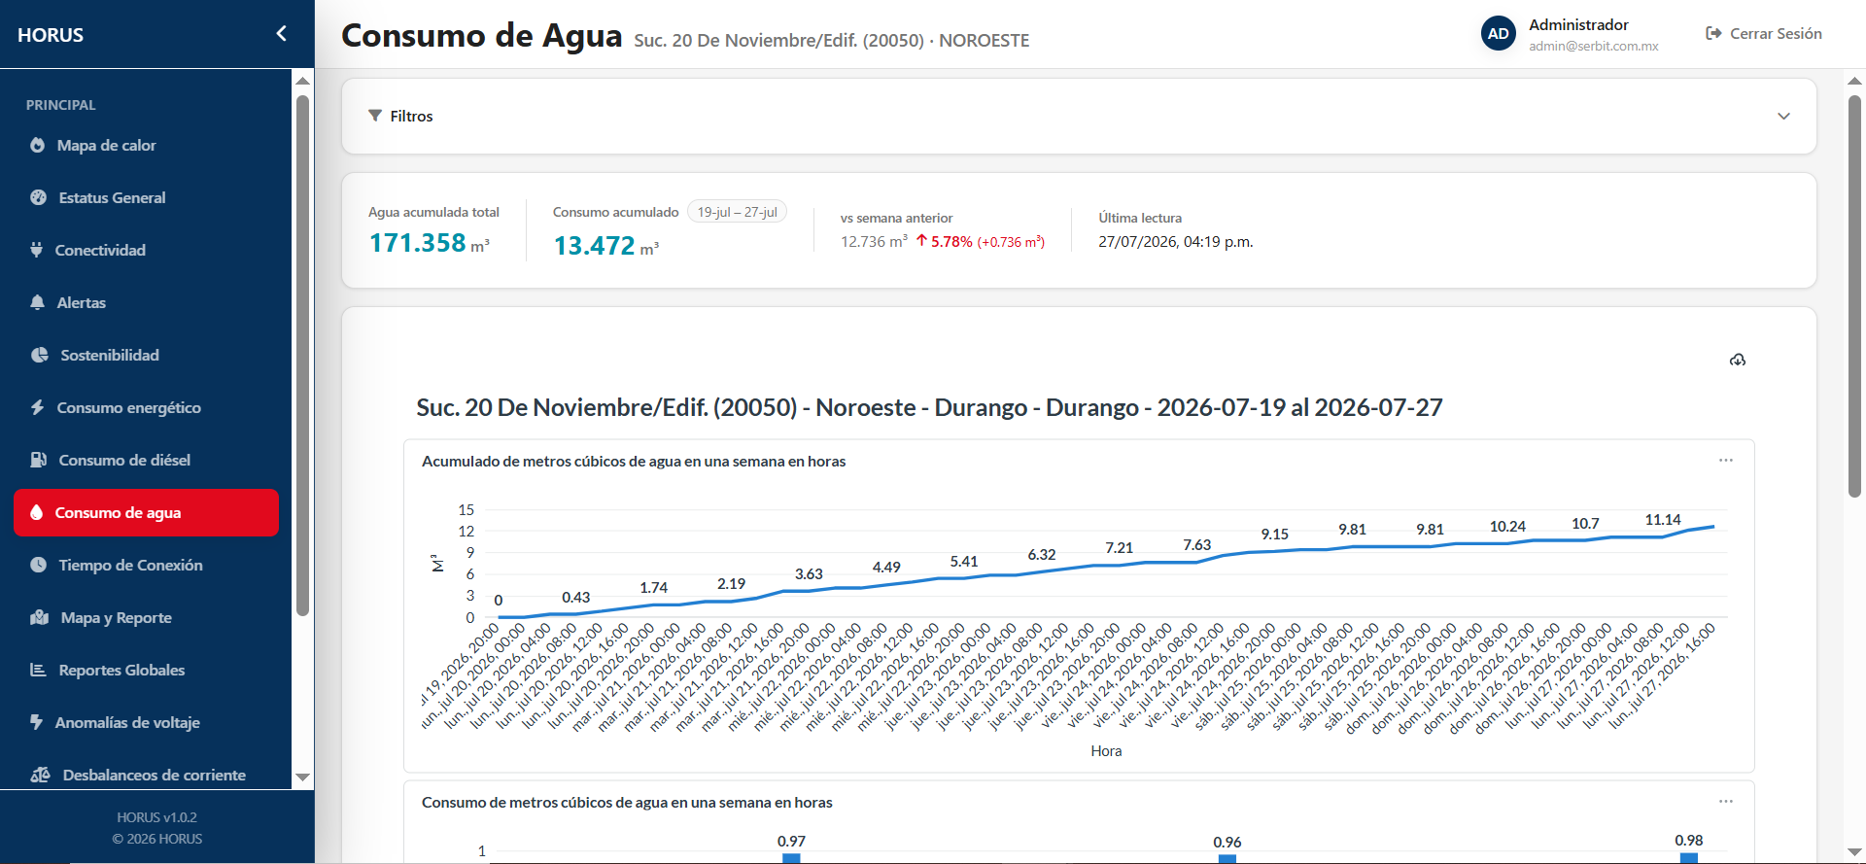Navigate to Consumo de diésel
Screen dimensions: 1866x864
(x=146, y=460)
